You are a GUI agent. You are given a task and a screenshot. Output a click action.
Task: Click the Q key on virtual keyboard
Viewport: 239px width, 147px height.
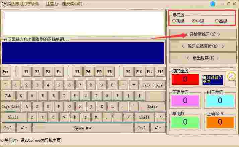point(21,96)
